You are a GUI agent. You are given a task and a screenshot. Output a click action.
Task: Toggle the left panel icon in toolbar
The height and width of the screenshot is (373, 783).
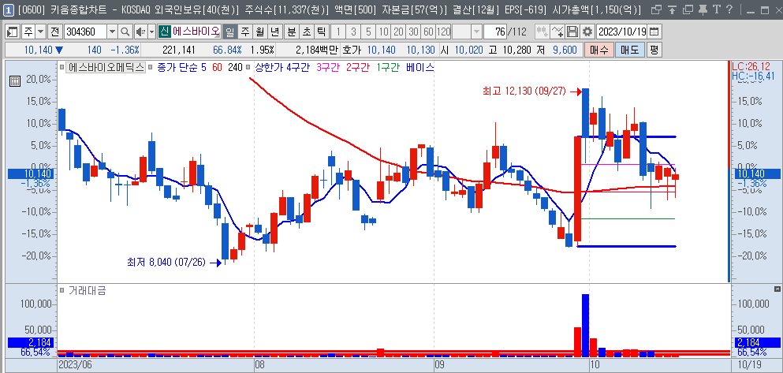tap(13, 32)
